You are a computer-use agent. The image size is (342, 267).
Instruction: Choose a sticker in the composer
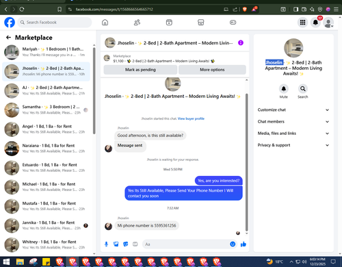[126, 244]
